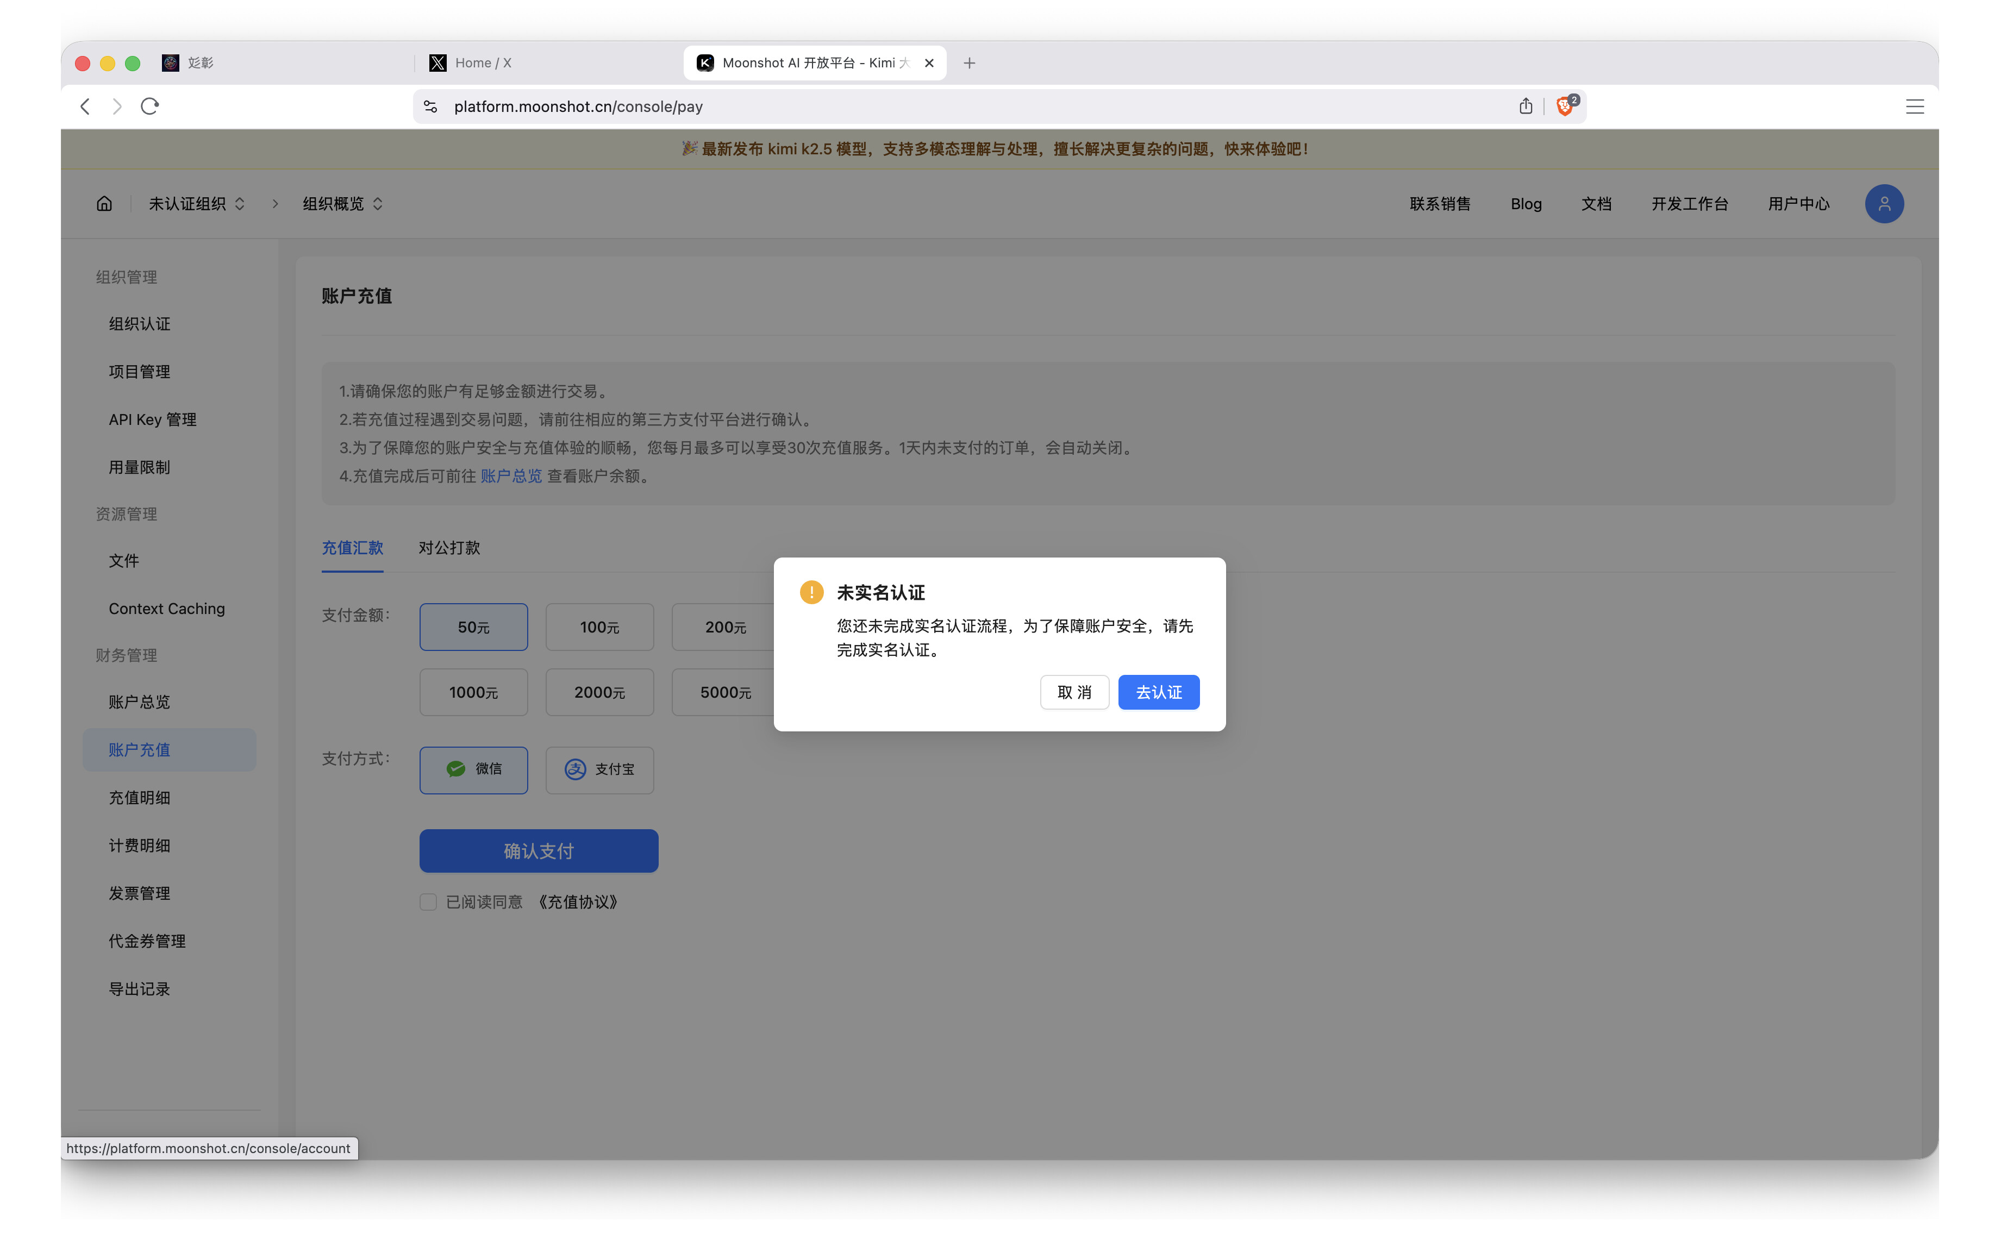
Task: Click 去认证 button in dialog
Action: point(1158,692)
